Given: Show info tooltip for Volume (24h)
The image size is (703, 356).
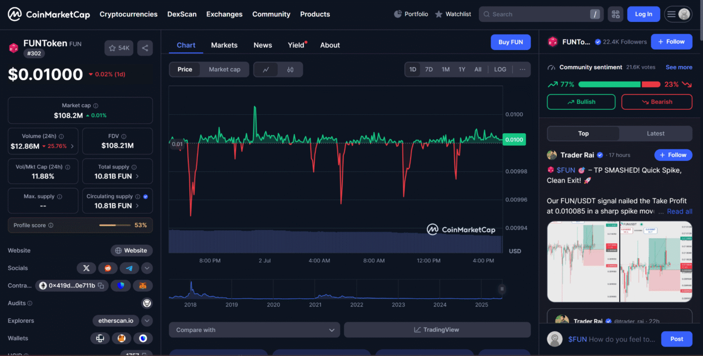Looking at the screenshot, I should (61, 136).
